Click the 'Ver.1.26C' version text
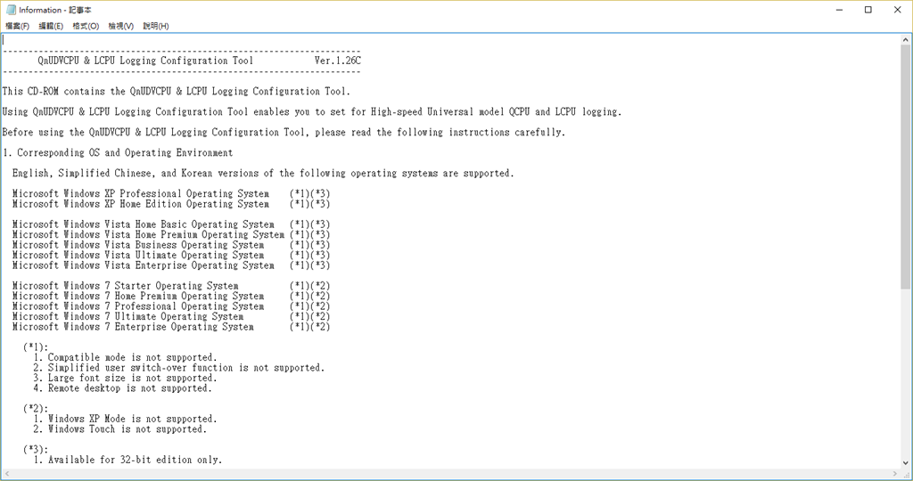 click(338, 61)
